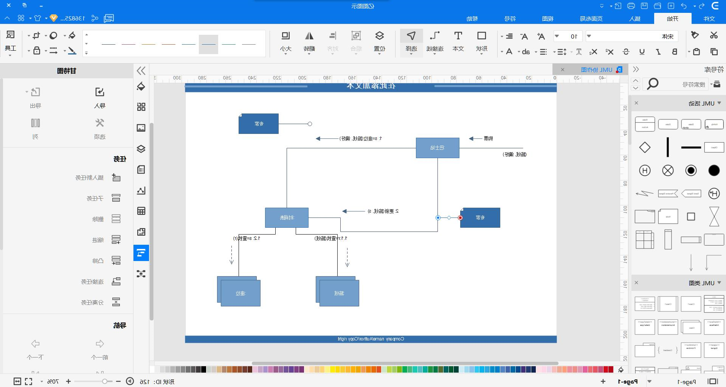Image resolution: width=726 pixels, height=387 pixels.
Task: Open the image panel in side strip
Action: point(141,128)
